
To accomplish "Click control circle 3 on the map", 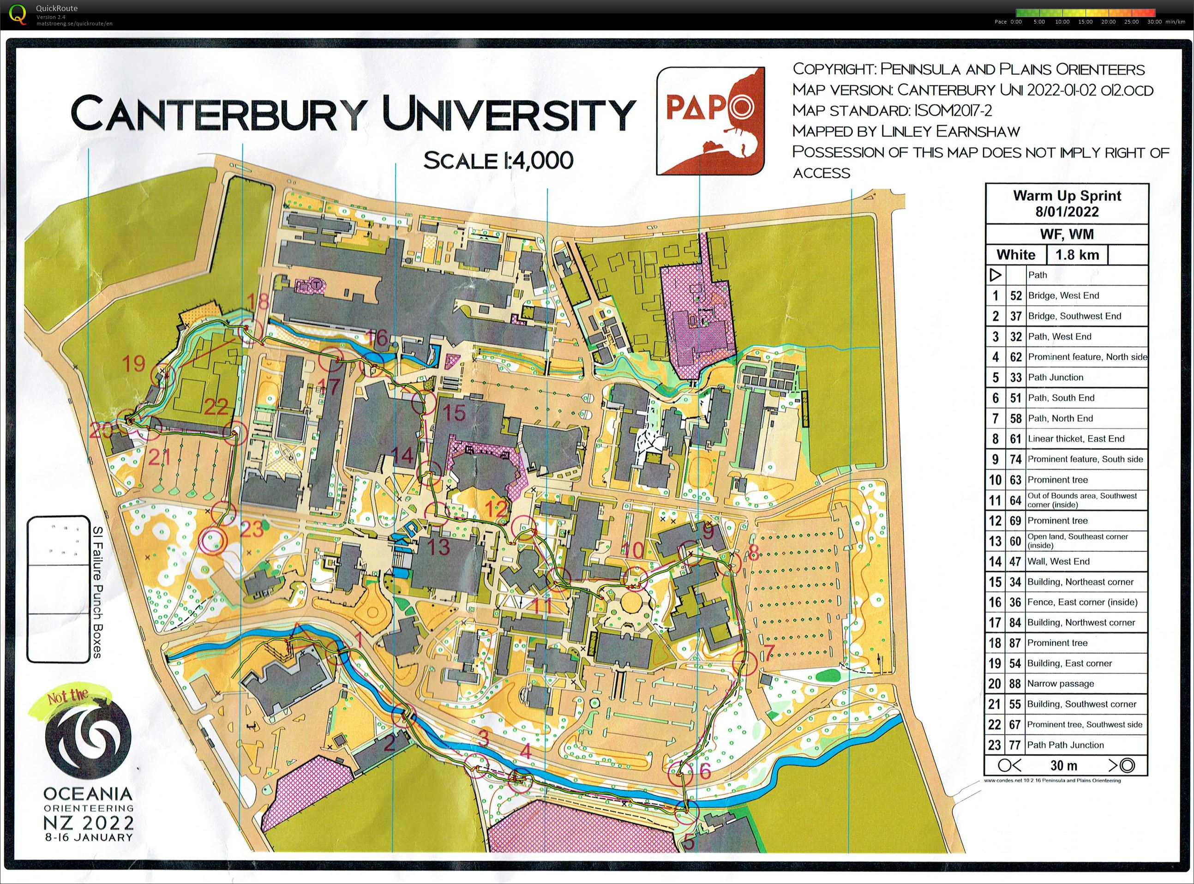I will pos(476,765).
